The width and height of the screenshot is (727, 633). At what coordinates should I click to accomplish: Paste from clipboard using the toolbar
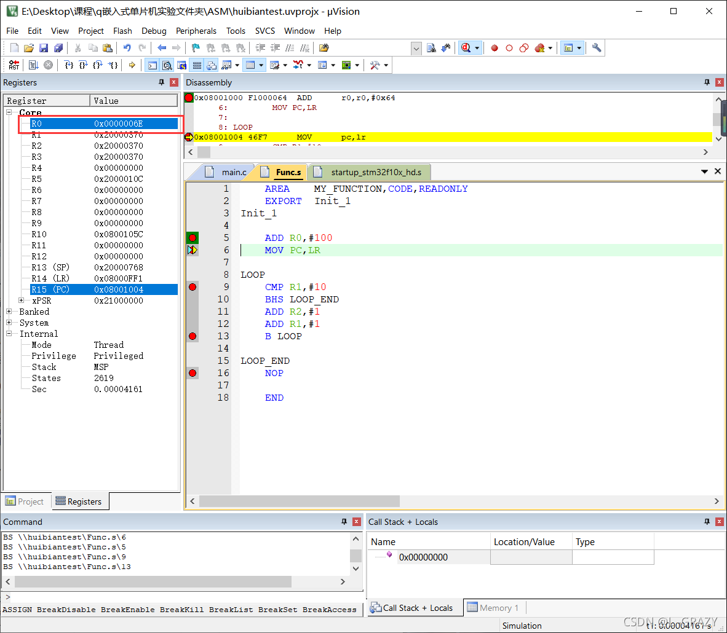108,48
